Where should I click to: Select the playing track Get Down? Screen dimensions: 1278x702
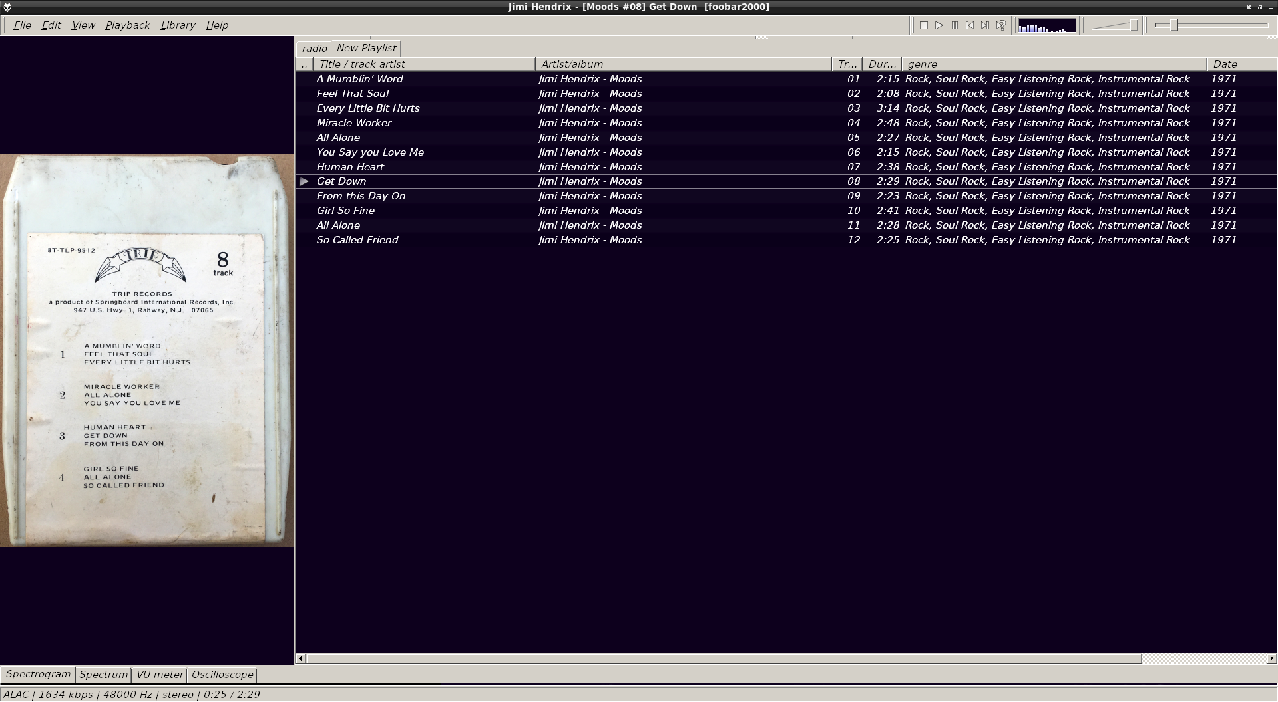[785, 181]
